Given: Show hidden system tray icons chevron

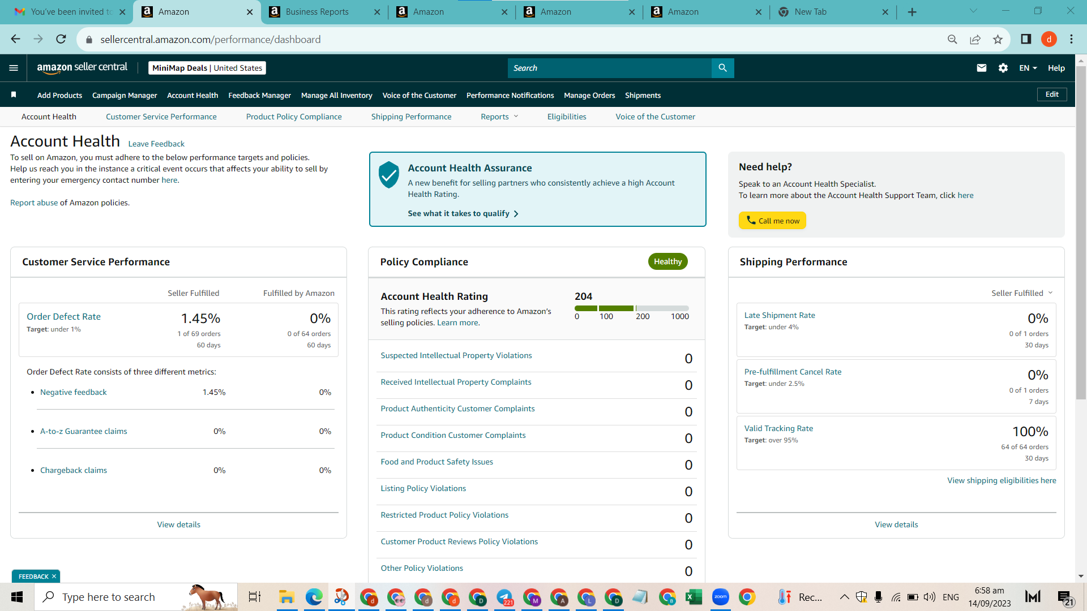Looking at the screenshot, I should tap(844, 597).
